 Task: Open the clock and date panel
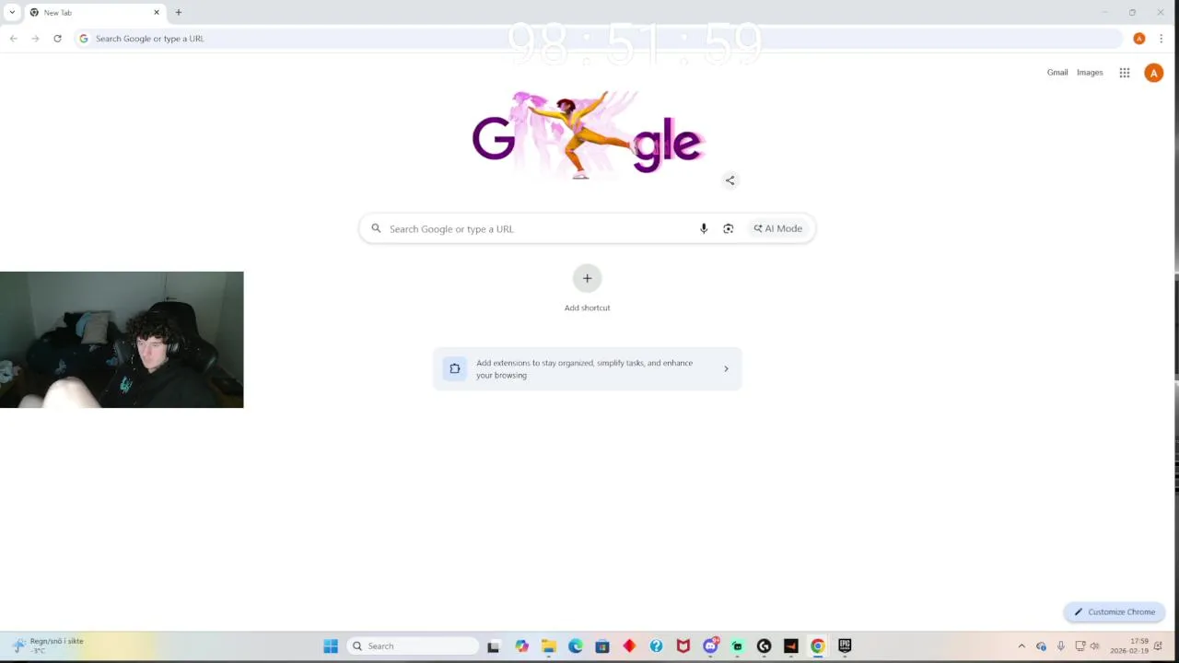pyautogui.click(x=1129, y=646)
